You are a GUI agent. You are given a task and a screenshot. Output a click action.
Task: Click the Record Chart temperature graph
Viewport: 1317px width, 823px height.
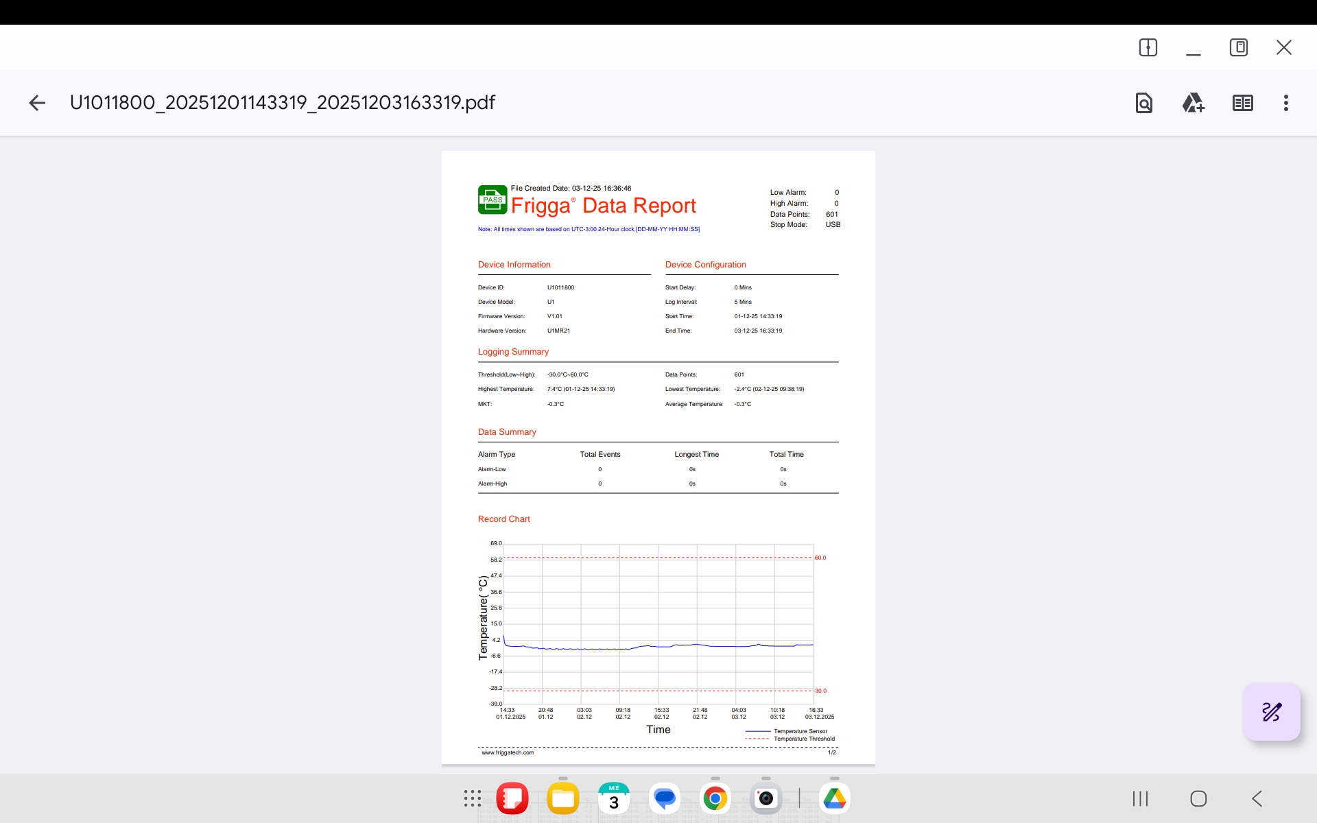tap(658, 624)
